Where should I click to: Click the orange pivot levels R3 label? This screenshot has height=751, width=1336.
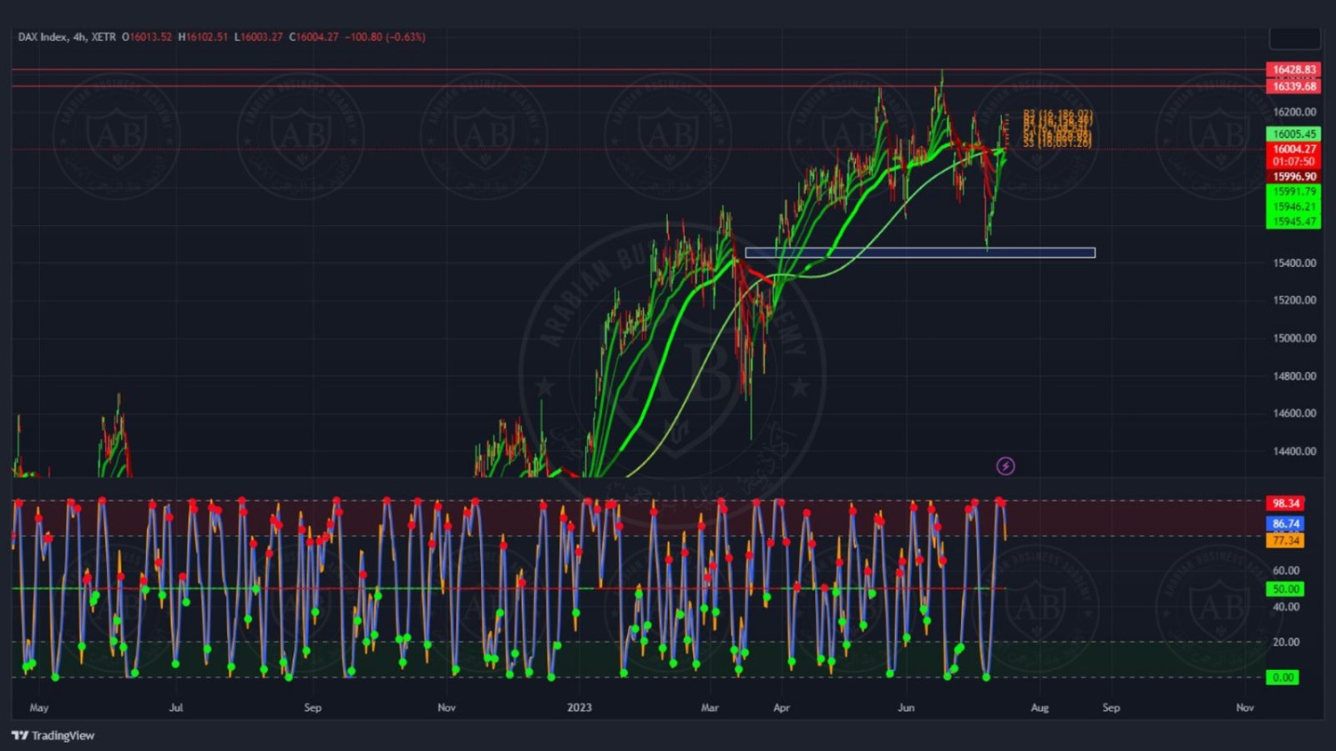1056,115
